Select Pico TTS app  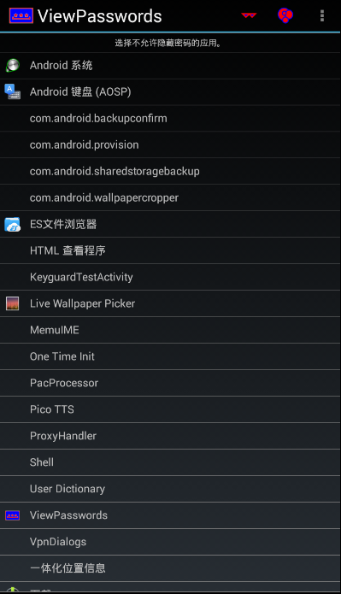170,409
